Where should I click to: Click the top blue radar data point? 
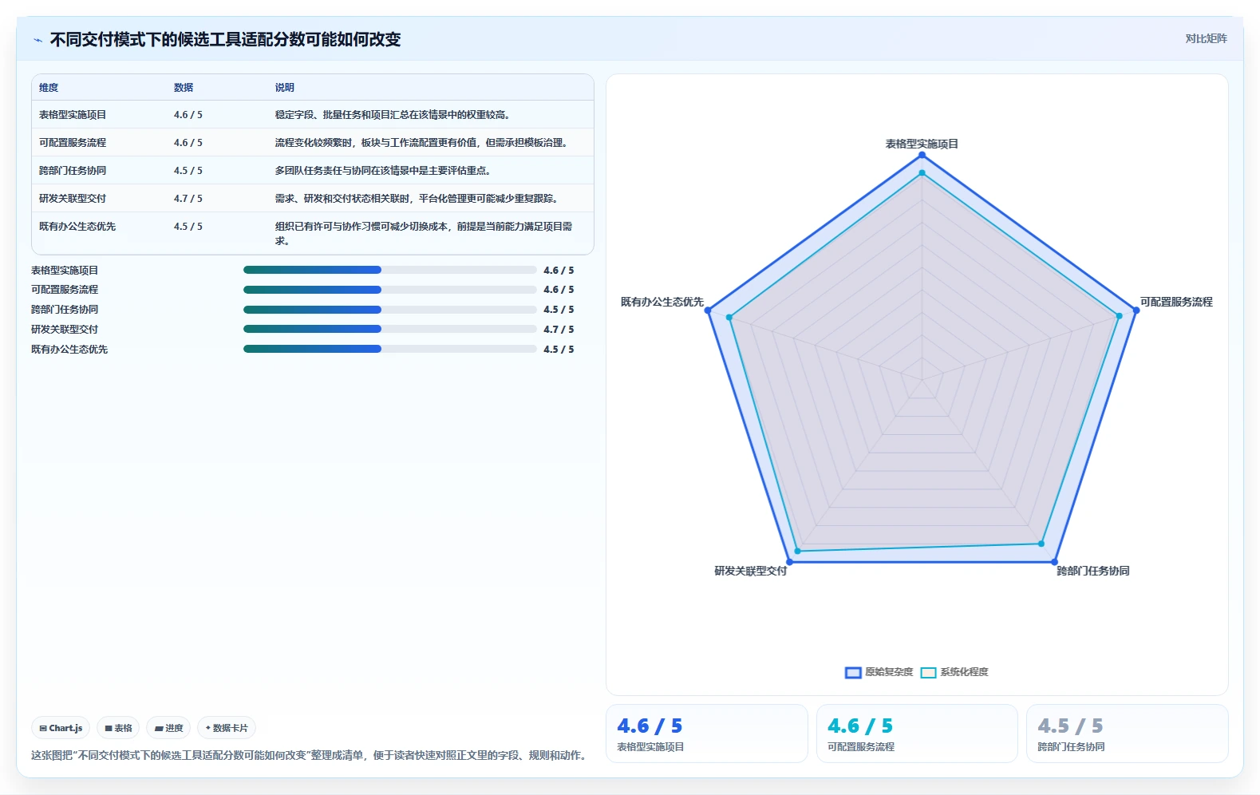pyautogui.click(x=922, y=155)
